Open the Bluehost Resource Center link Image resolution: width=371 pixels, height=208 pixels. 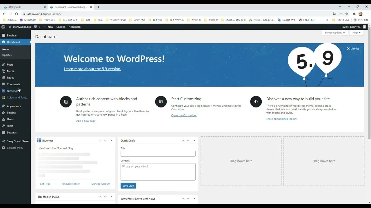[70, 184]
